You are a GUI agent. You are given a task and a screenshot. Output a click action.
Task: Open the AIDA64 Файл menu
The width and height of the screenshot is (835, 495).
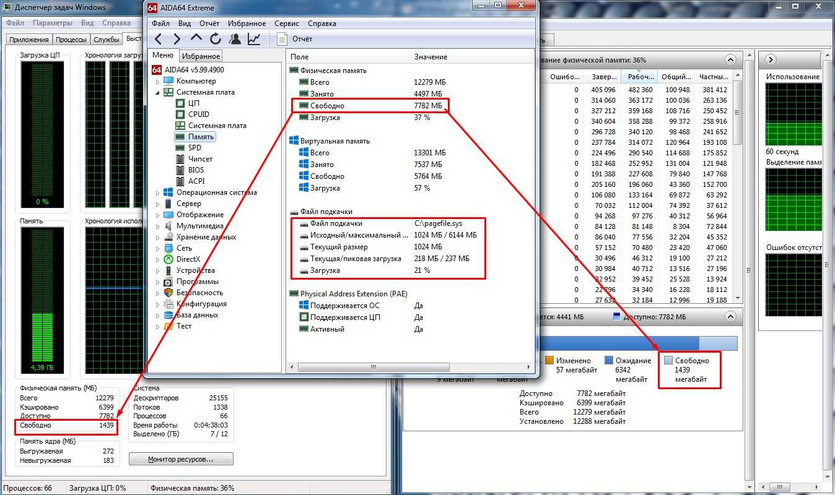(160, 24)
